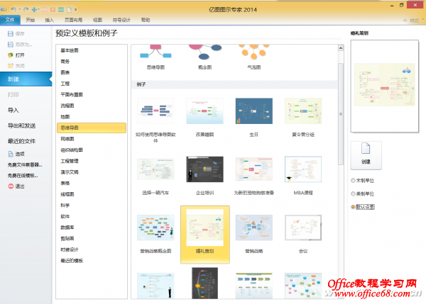Select 新建 (New) in the sidebar
The height and width of the screenshot is (304, 426).
click(26, 79)
